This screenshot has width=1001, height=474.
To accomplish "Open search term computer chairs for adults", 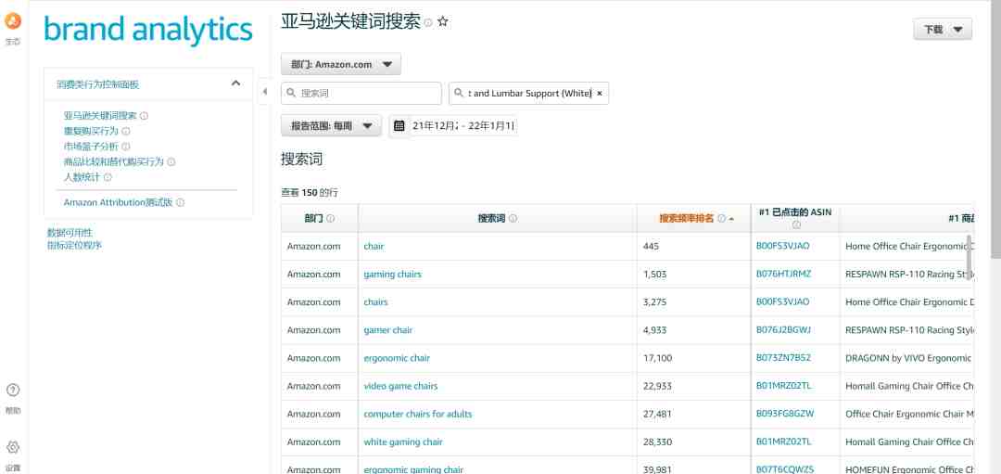I will pyautogui.click(x=418, y=414).
